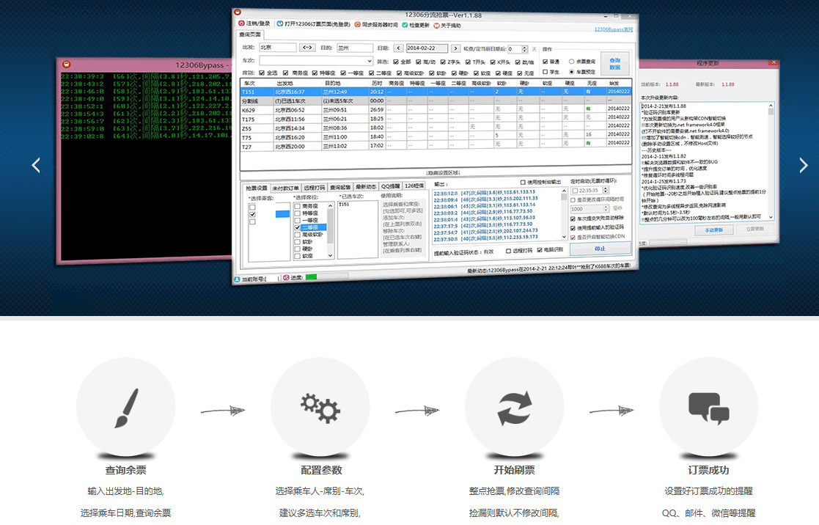Adjust the 1000 millisecond interval stepper

pyautogui.click(x=606, y=208)
